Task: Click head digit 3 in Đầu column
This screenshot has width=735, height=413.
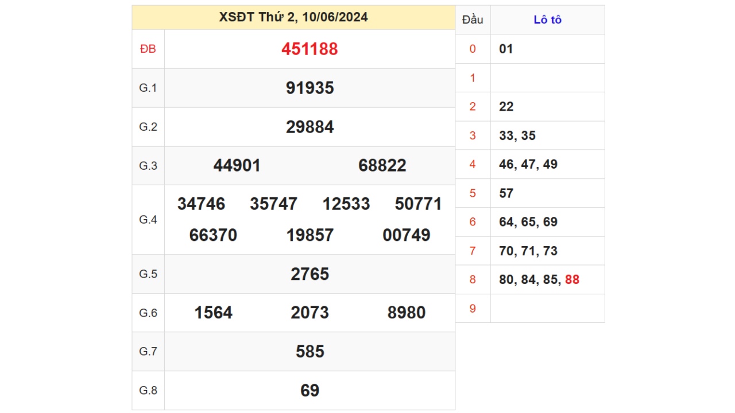Action: click(473, 135)
